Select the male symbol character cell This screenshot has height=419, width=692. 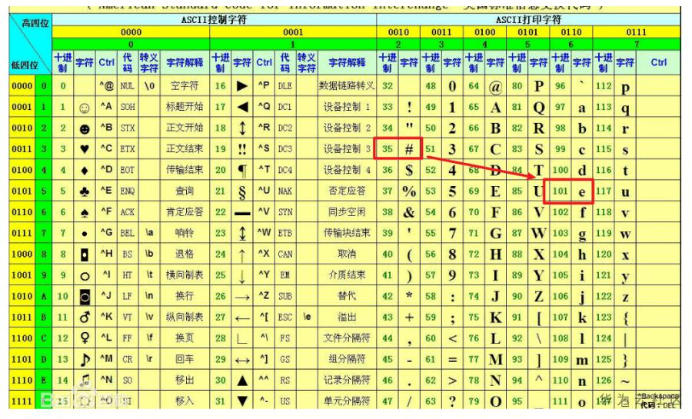click(85, 317)
